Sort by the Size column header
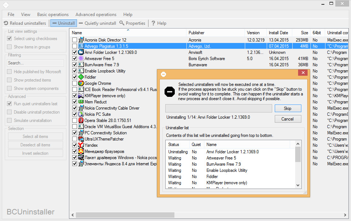 (x=301, y=33)
